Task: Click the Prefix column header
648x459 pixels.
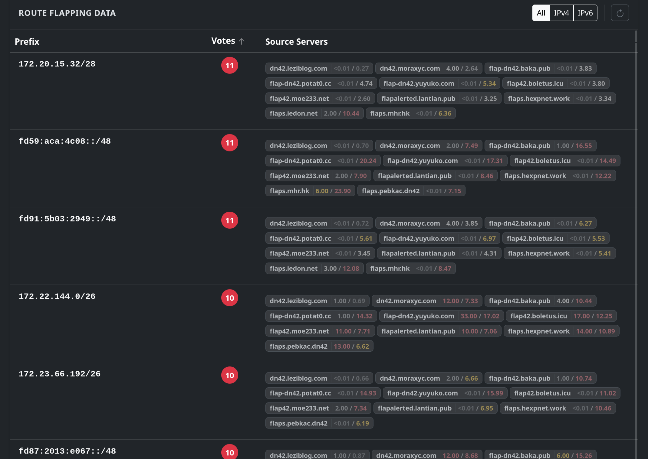Action: tap(27, 42)
